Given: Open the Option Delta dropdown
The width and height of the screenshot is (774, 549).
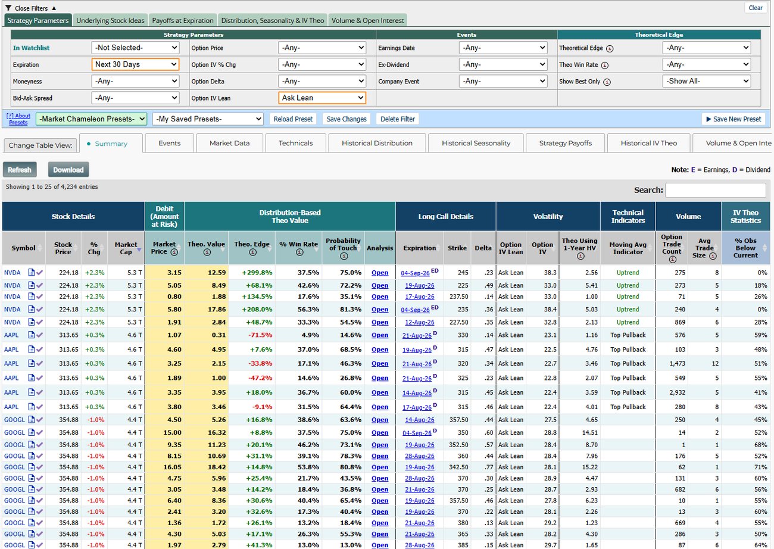Looking at the screenshot, I should click(x=322, y=81).
